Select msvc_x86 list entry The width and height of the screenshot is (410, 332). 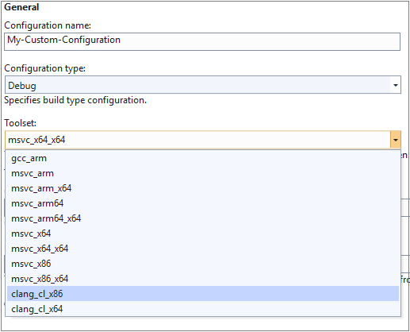(203, 264)
